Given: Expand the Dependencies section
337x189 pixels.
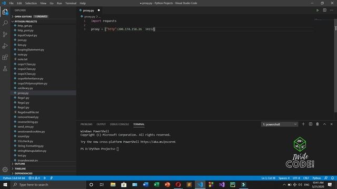Looking at the screenshot, I should [43, 173].
